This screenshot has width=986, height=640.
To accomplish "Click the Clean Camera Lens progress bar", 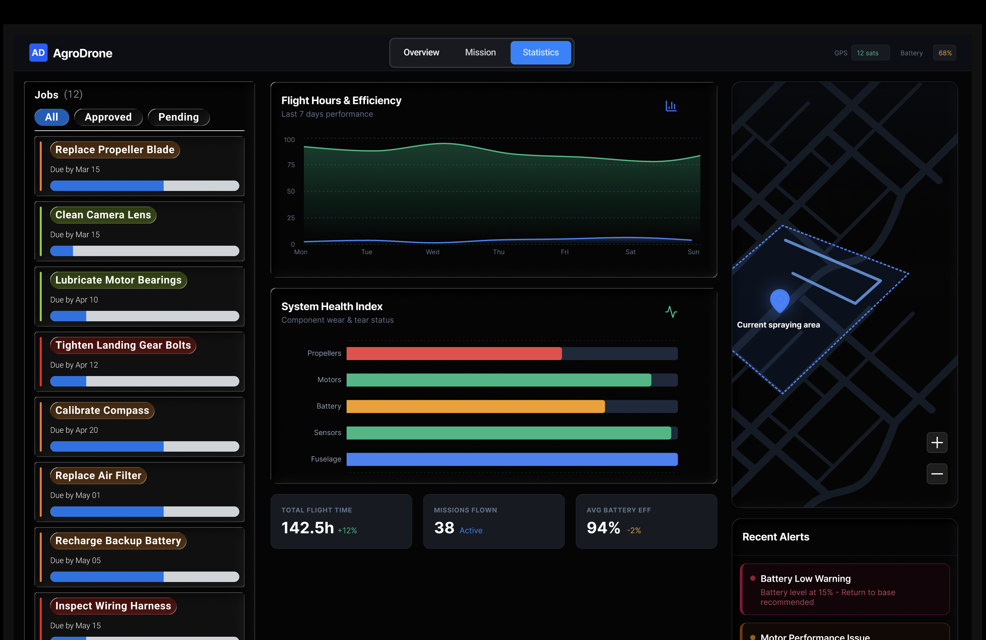I will [x=144, y=251].
